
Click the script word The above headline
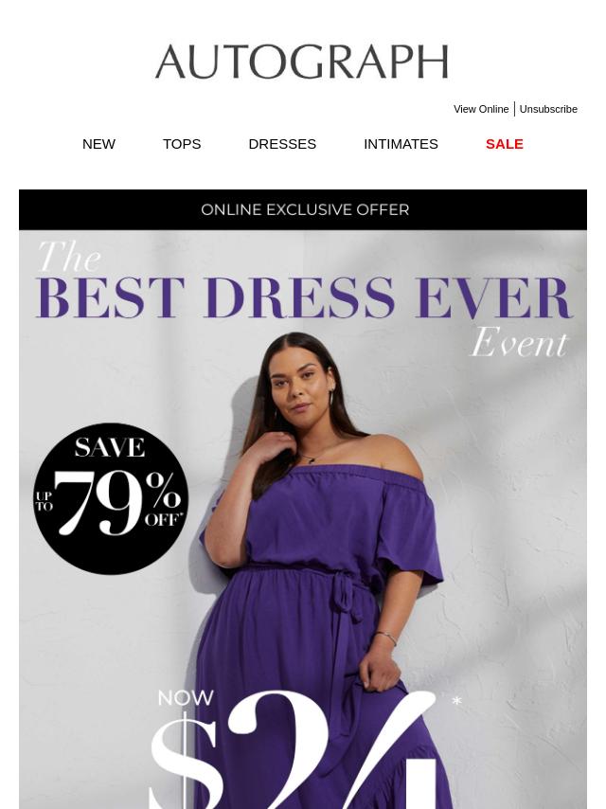(69, 256)
